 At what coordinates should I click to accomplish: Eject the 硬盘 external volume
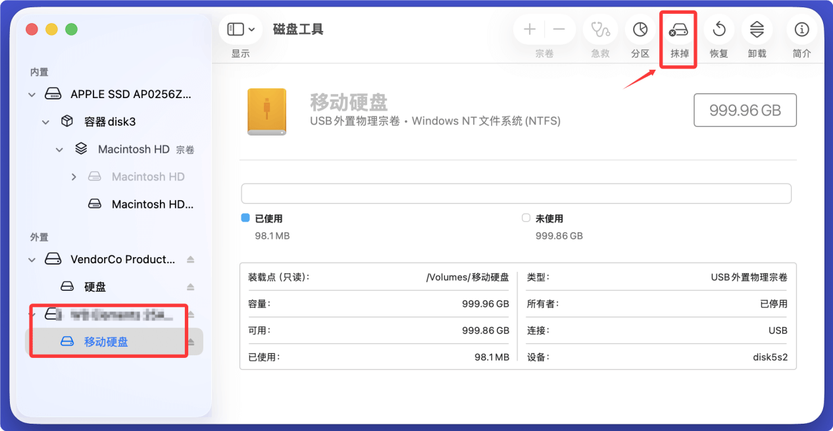pyautogui.click(x=191, y=286)
